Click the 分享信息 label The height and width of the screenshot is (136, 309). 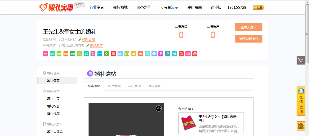pos(186,109)
